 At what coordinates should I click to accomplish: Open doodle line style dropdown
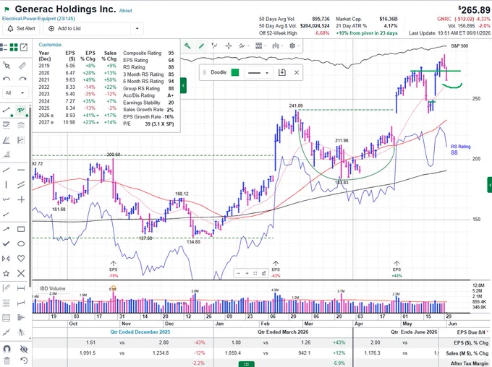tap(258, 73)
